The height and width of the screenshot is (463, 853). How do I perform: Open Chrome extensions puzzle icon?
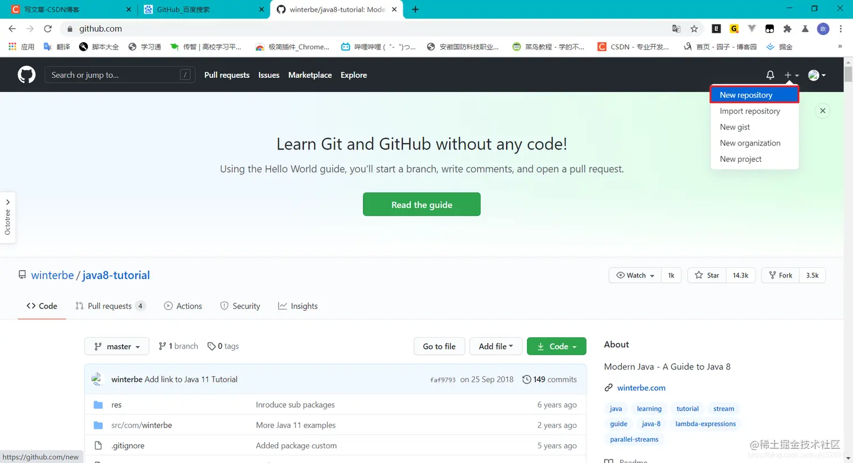788,29
